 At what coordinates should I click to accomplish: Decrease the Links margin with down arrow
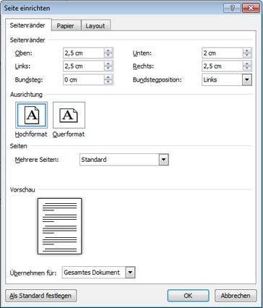point(108,69)
